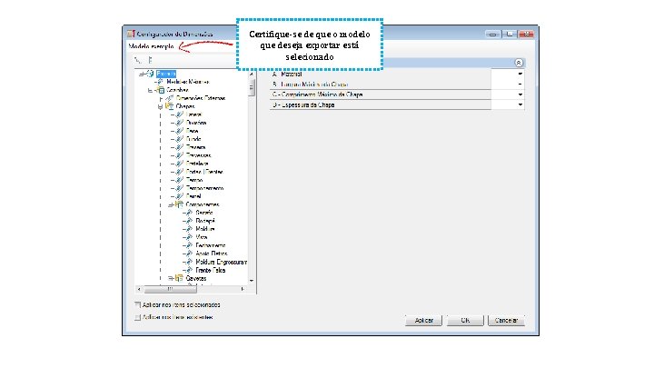Click the C - Comprimento Máximo da Chapa label
654x368 pixels.
pos(317,94)
